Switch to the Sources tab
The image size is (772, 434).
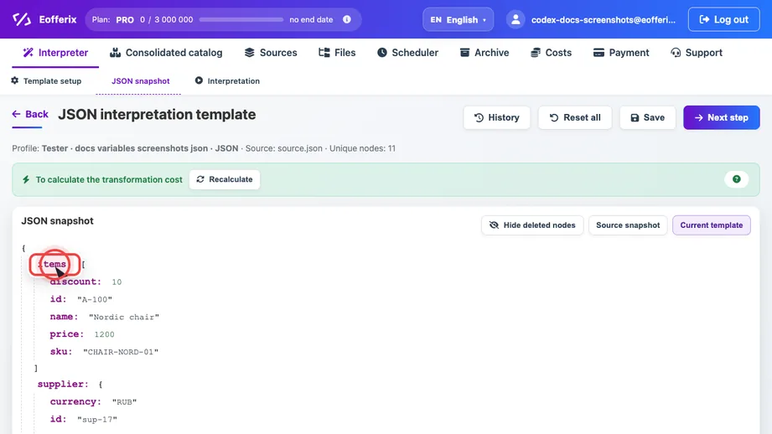click(x=271, y=53)
